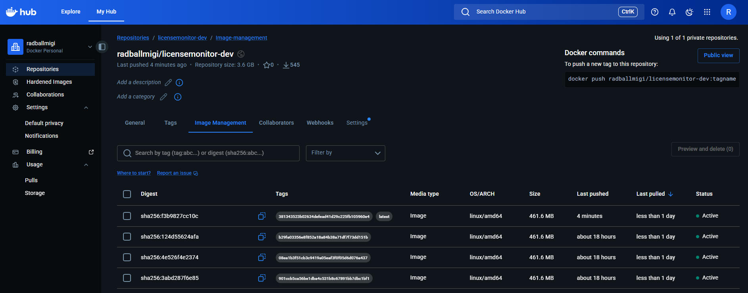This screenshot has width=748, height=293.
Task: Click Preview and delete (0) button
Action: pos(706,149)
